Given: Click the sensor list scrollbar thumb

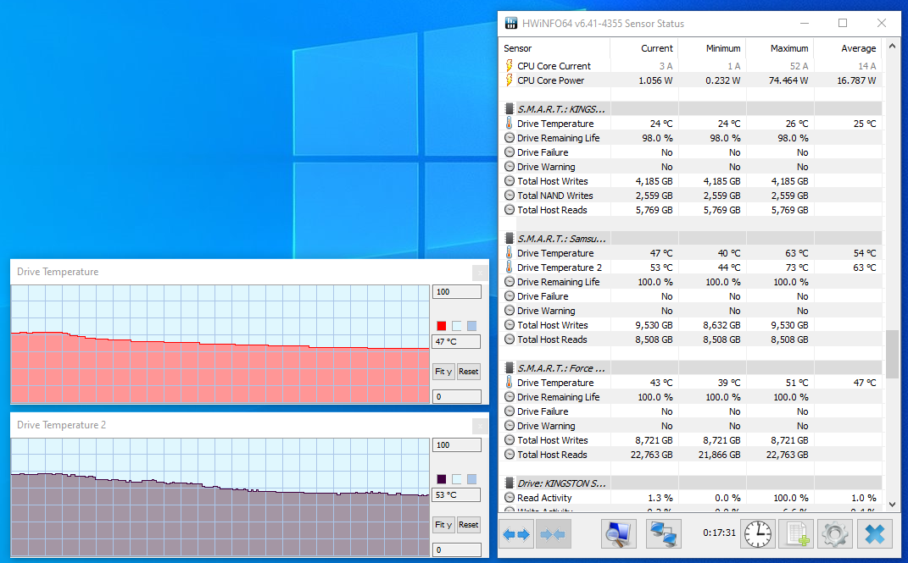Looking at the screenshot, I should tap(893, 355).
